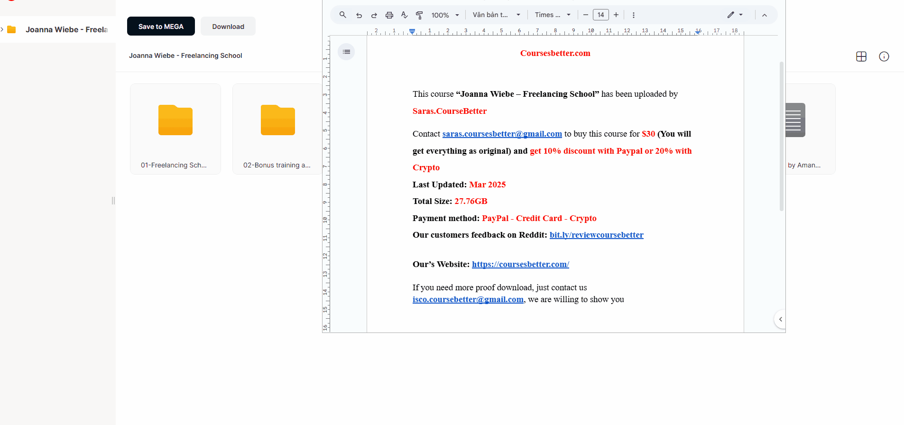The image size is (904, 425).
Task: Increase font size with plus button
Action: click(x=616, y=15)
